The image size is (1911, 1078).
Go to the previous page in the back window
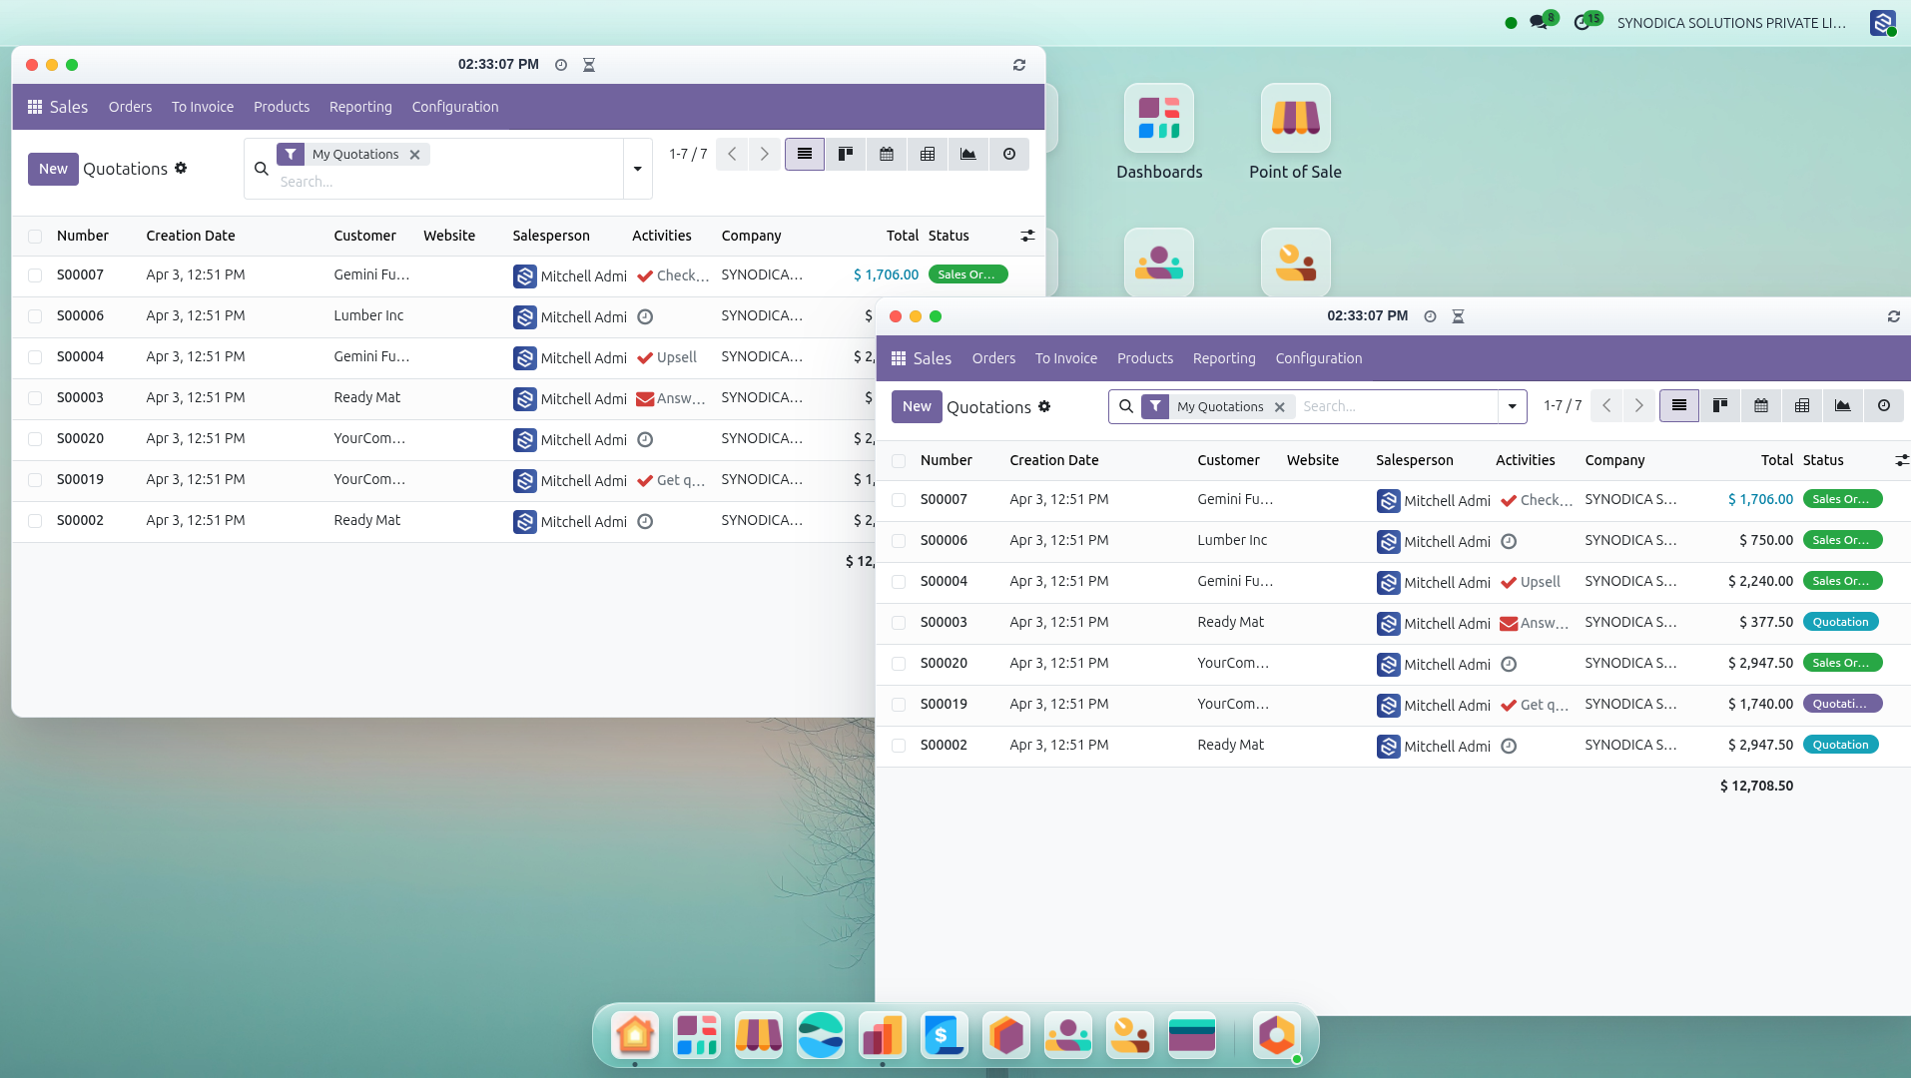[732, 155]
